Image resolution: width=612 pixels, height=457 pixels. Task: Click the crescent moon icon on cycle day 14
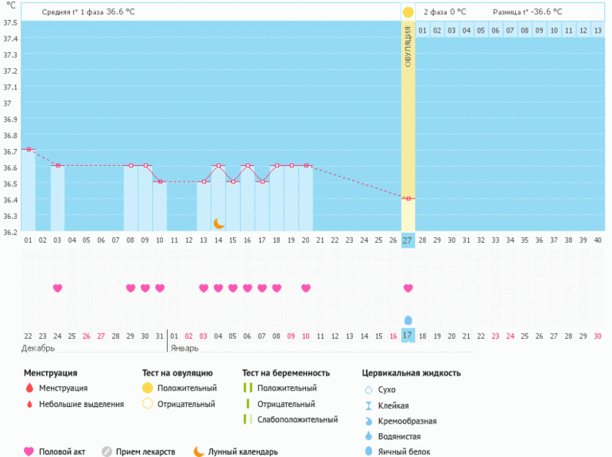point(219,224)
